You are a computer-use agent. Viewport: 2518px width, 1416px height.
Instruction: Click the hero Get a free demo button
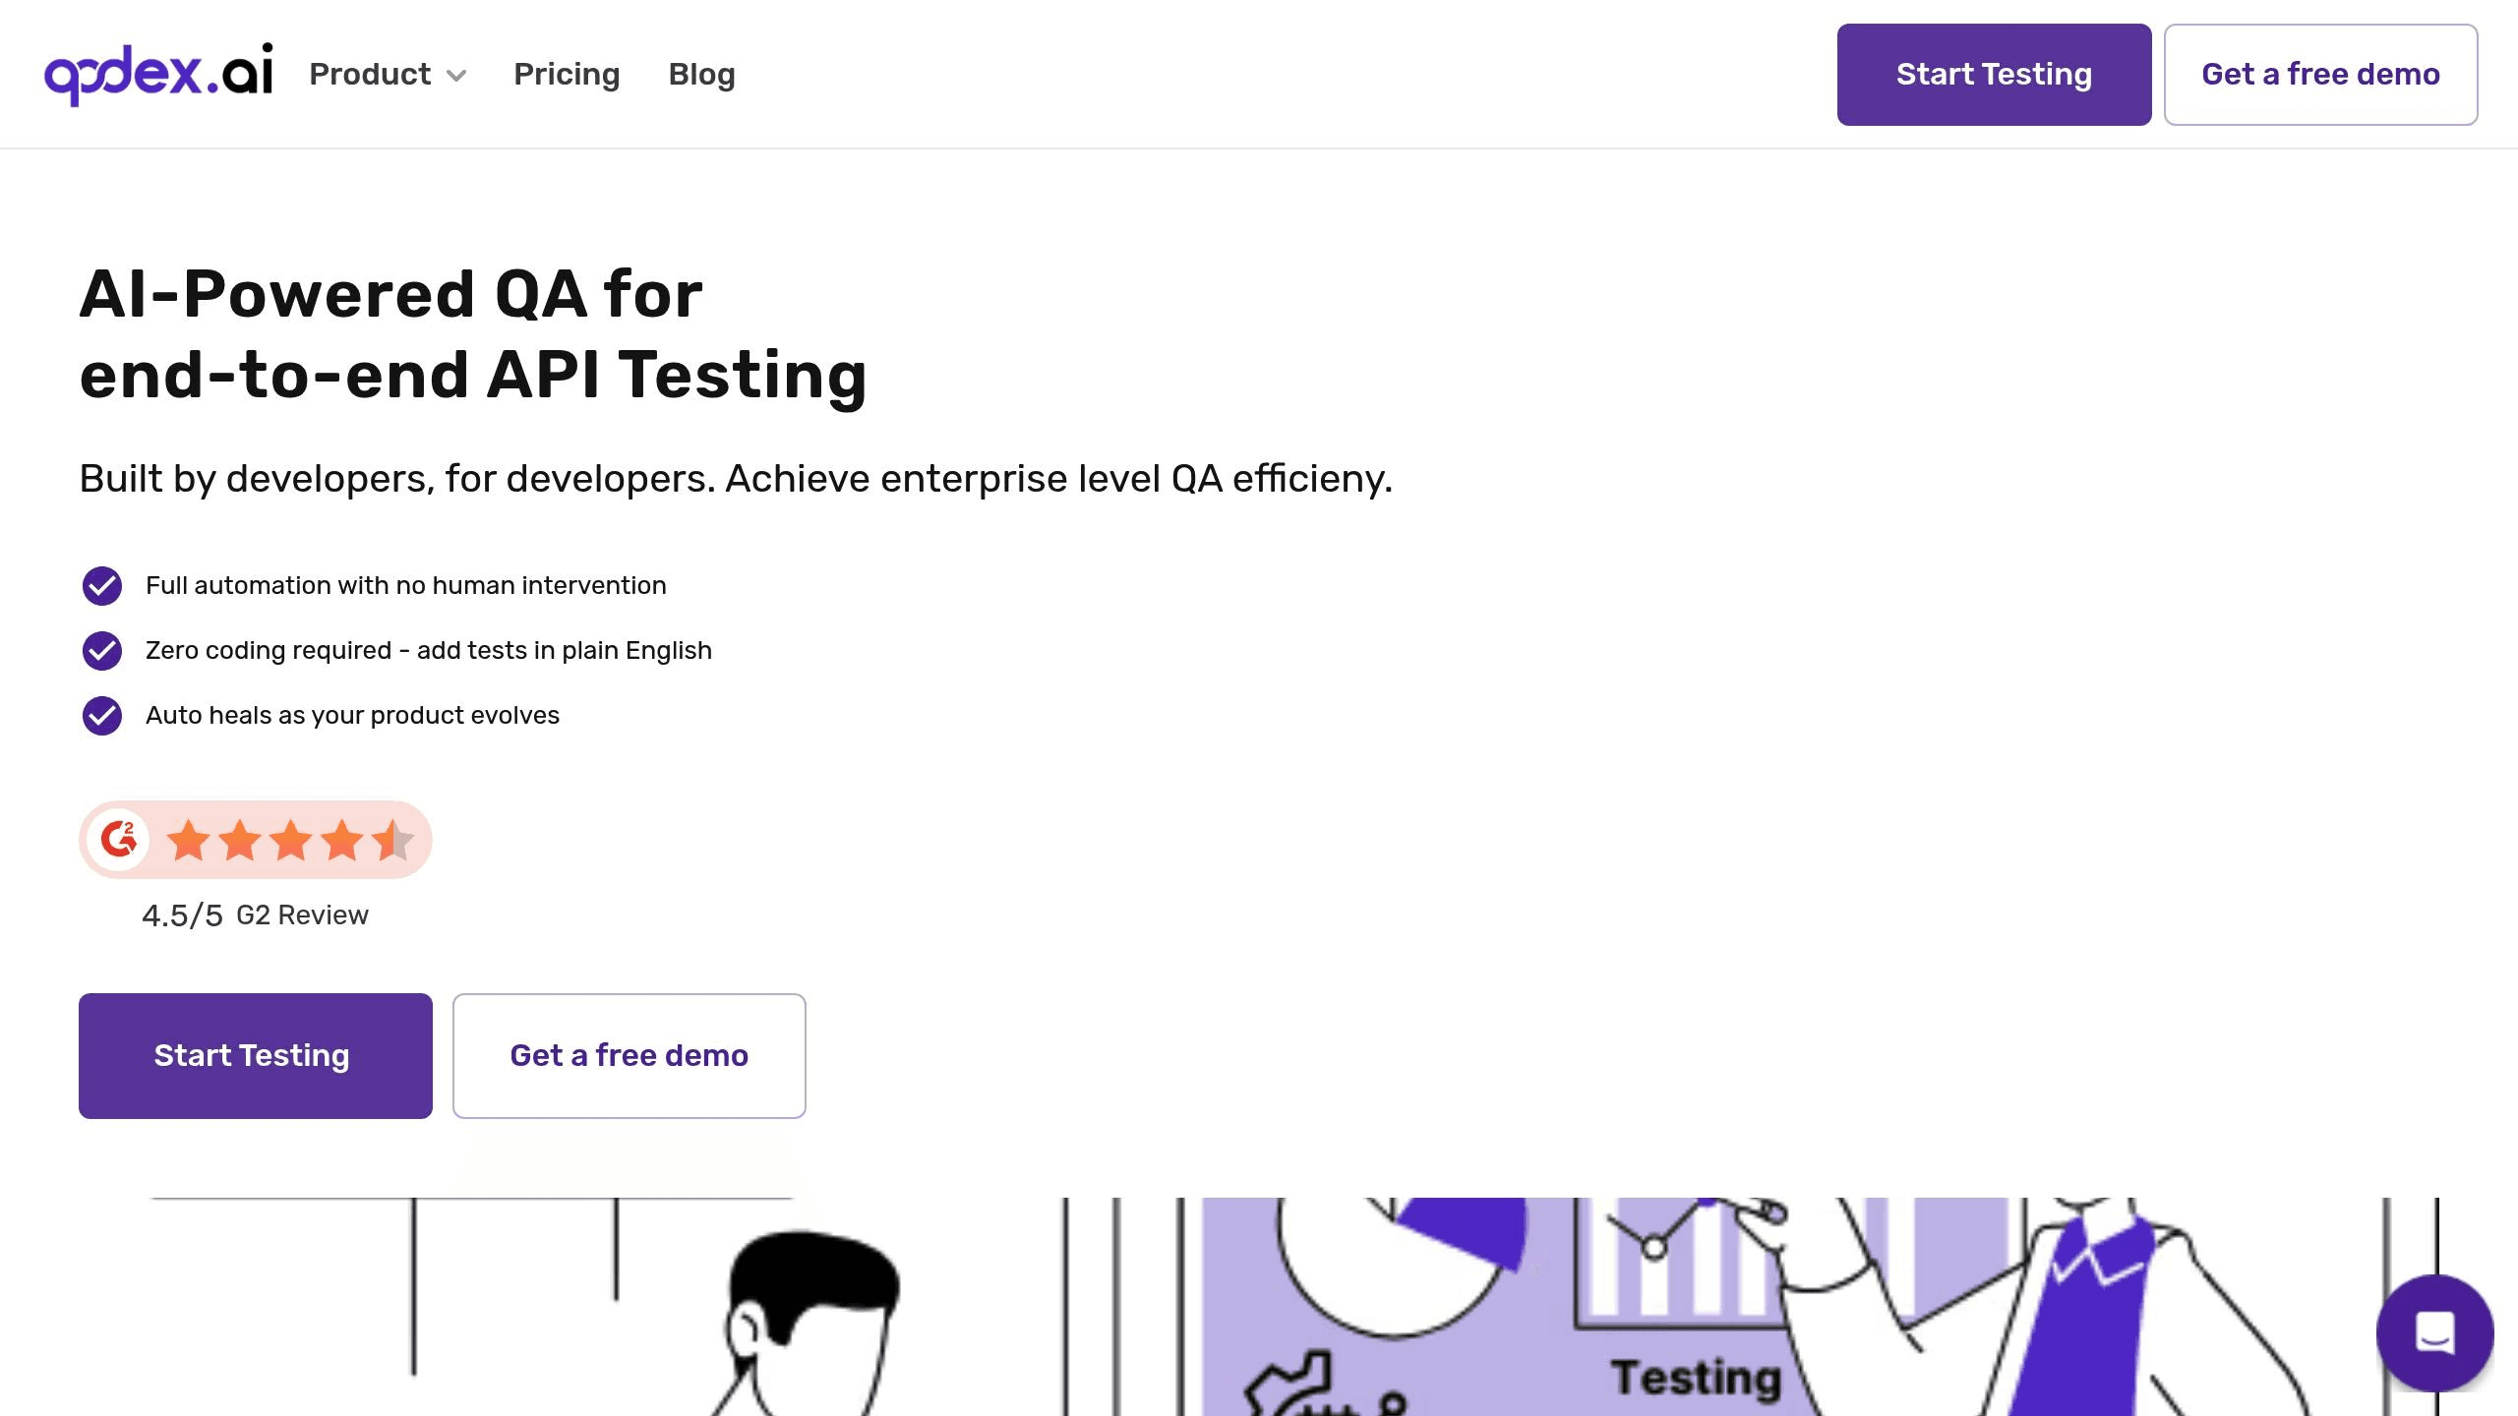[629, 1056]
